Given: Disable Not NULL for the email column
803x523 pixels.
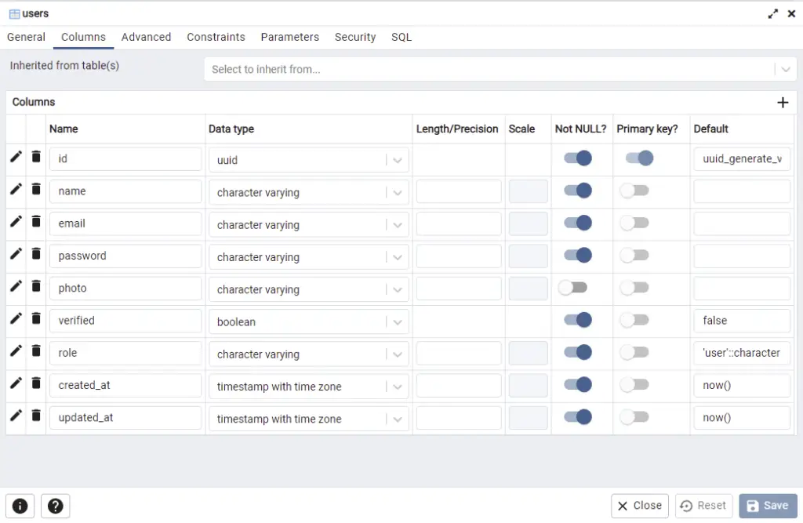Looking at the screenshot, I should 580,222.
